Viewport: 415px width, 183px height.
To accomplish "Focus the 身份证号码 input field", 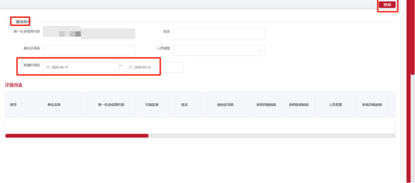I will [89, 51].
